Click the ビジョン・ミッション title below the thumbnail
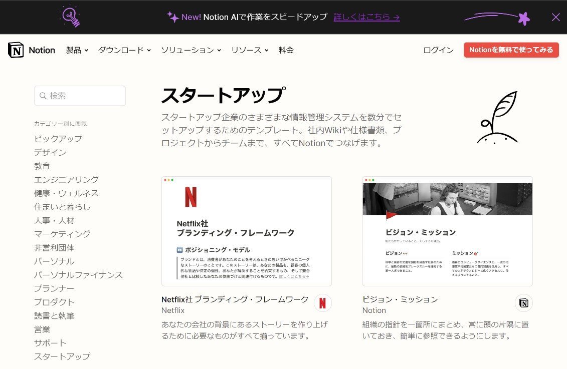The height and width of the screenshot is (369, 567). tap(400, 299)
